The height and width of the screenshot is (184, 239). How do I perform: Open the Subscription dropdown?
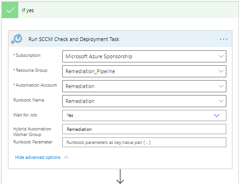[144, 56]
